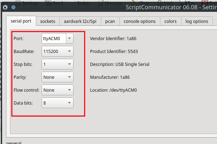The image size is (217, 144).
Task: Click Lock in the background toolbar
Action: [166, 3]
